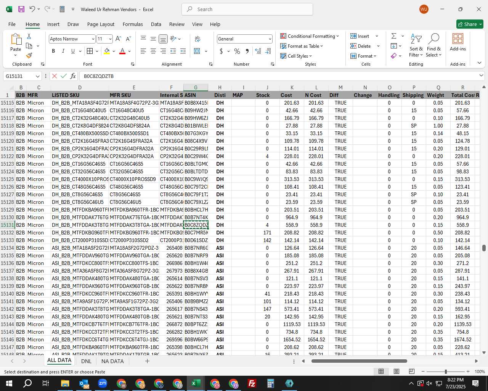Switch to the Page Layout tab

pyautogui.click(x=101, y=24)
